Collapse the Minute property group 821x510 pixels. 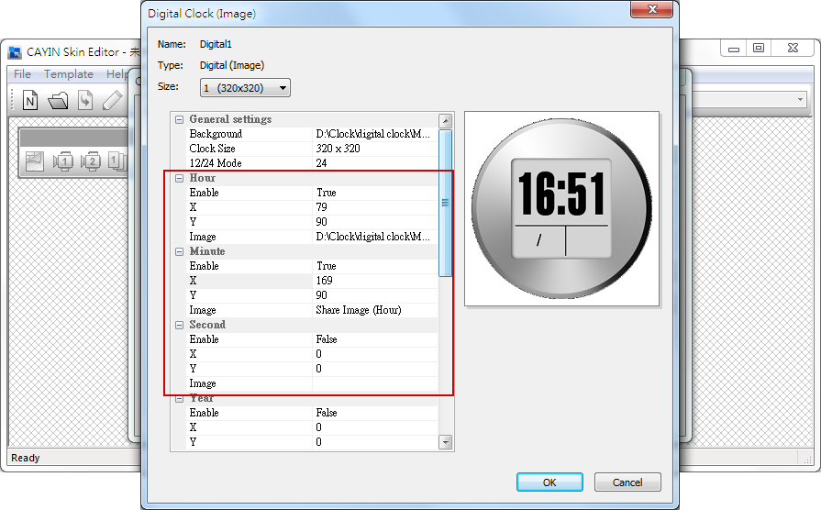[179, 251]
